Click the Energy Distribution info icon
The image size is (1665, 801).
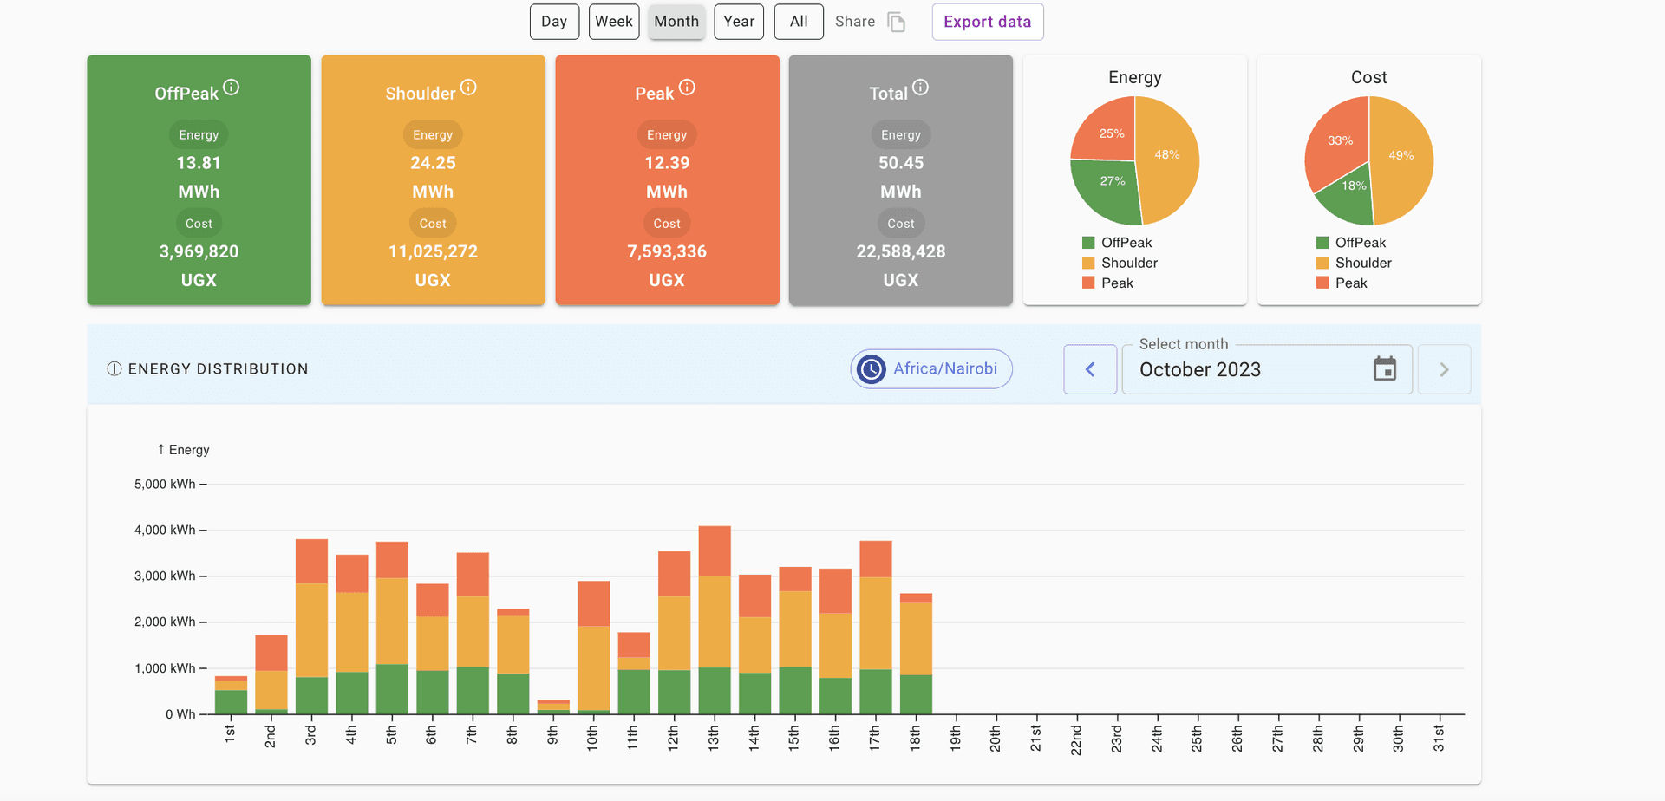click(x=114, y=369)
